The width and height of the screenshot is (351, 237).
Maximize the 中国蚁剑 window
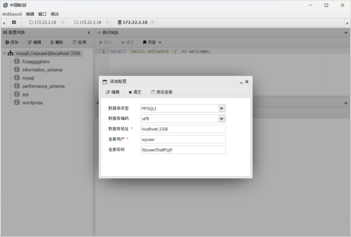click(x=326, y=5)
